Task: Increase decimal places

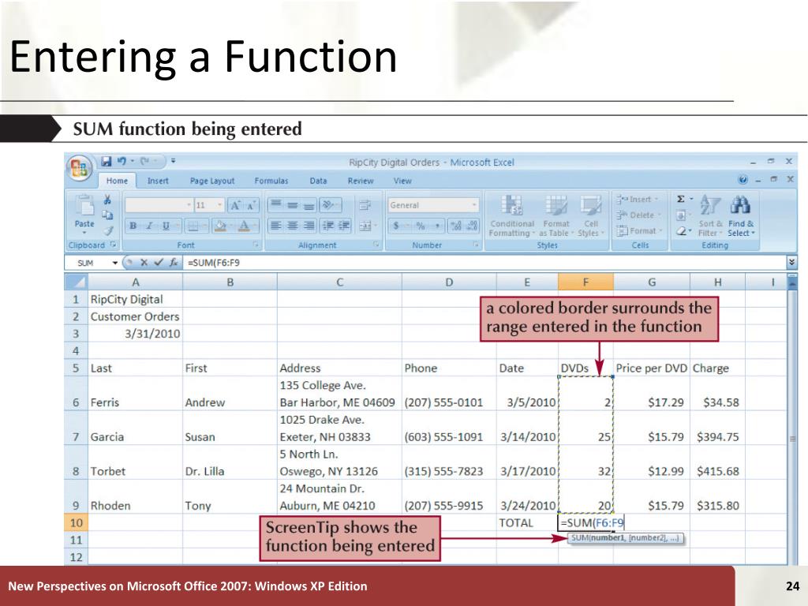Action: coord(456,226)
